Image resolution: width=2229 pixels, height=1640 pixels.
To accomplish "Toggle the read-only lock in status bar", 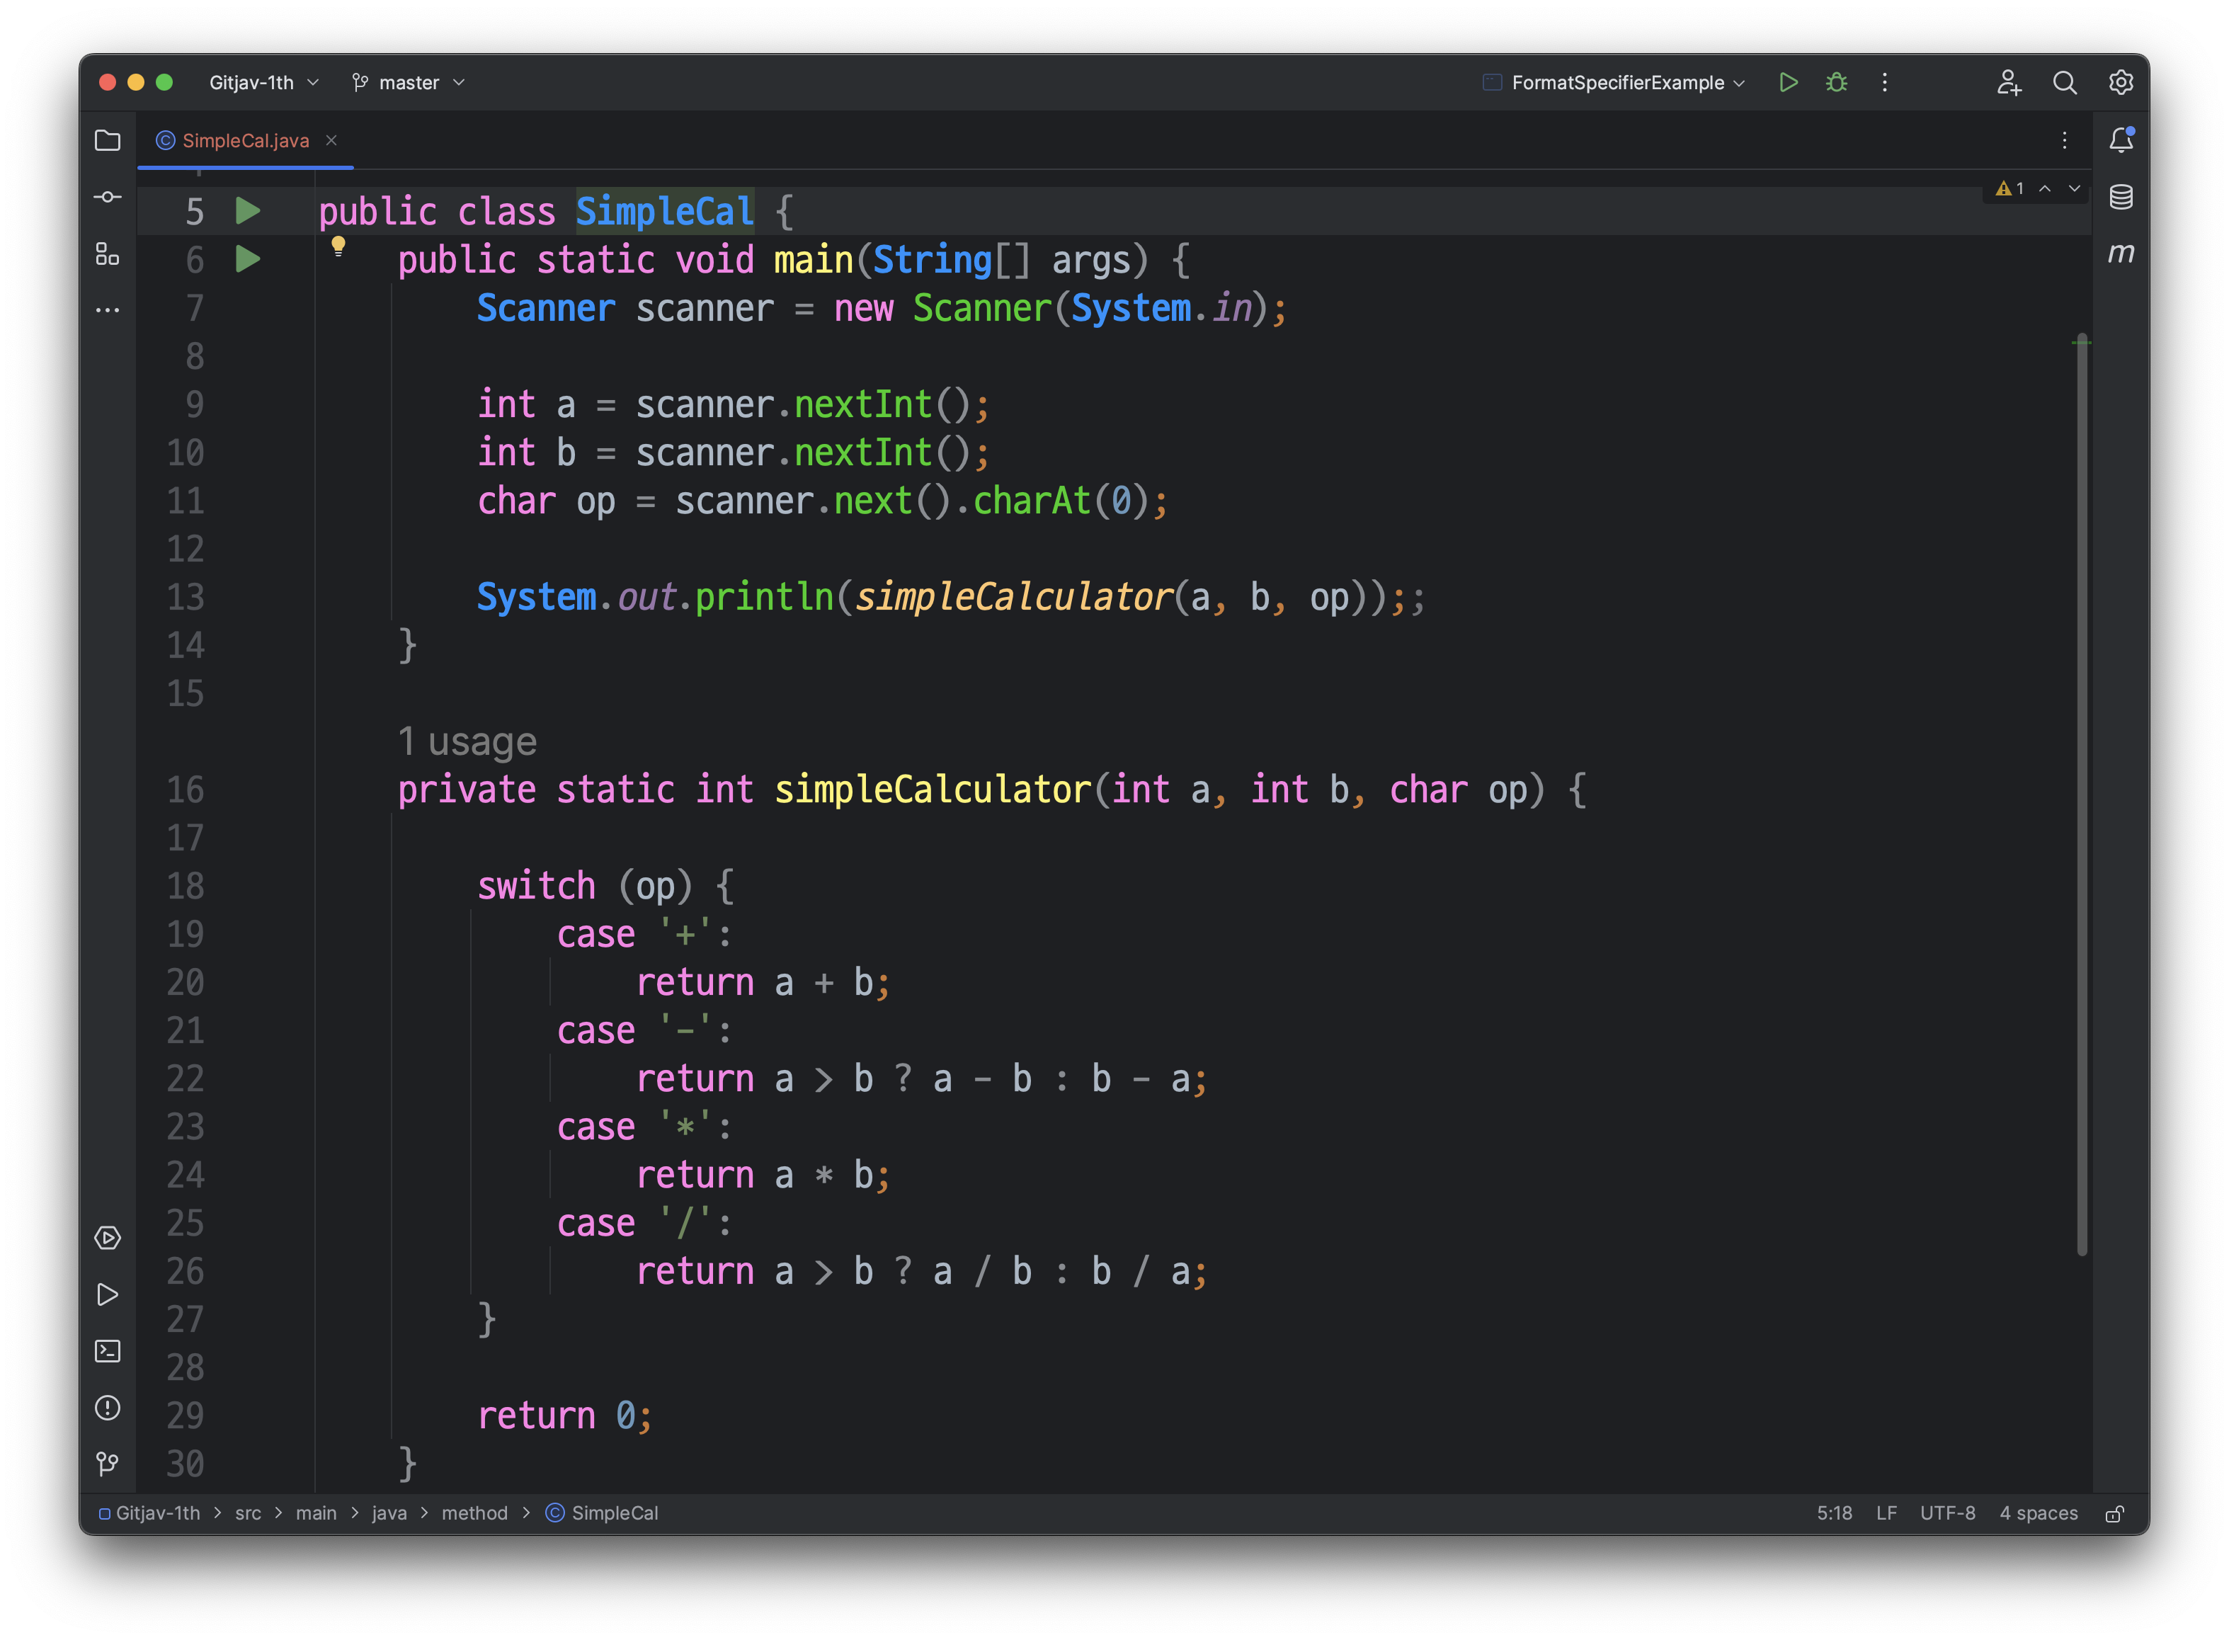I will [x=2115, y=1513].
